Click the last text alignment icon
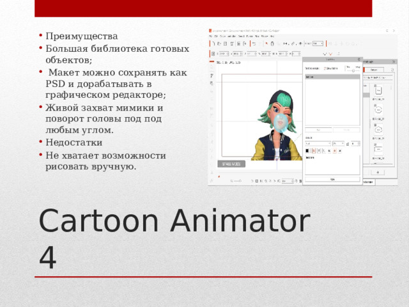Screen dimensions: 409x307 340,151
